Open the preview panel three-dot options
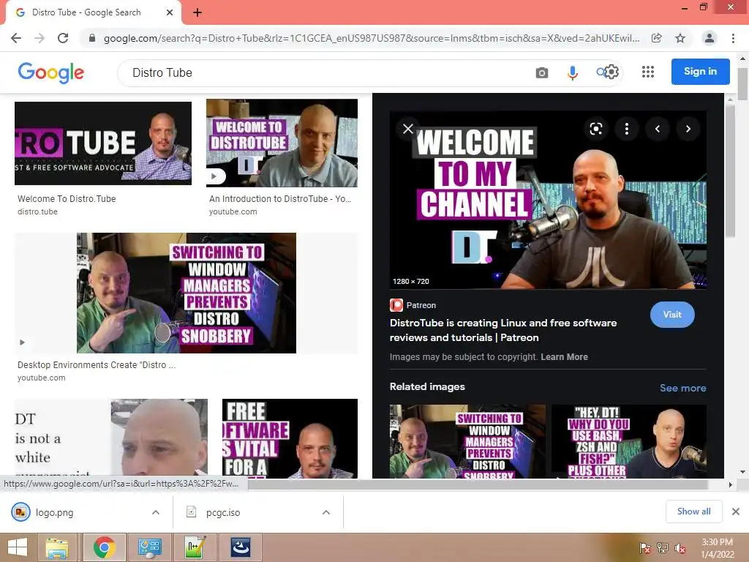 [x=627, y=129]
